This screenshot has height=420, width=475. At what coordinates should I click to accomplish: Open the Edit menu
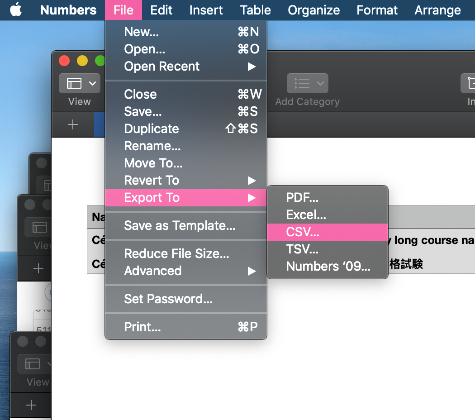161,10
